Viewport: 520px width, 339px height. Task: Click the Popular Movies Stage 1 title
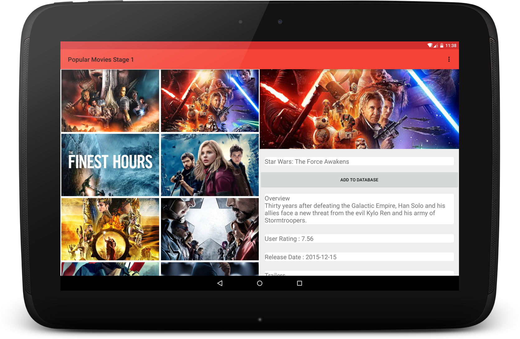point(101,60)
